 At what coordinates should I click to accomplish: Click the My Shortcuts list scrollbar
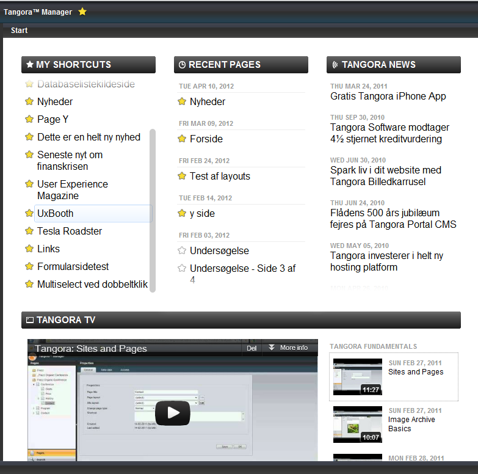153,208
